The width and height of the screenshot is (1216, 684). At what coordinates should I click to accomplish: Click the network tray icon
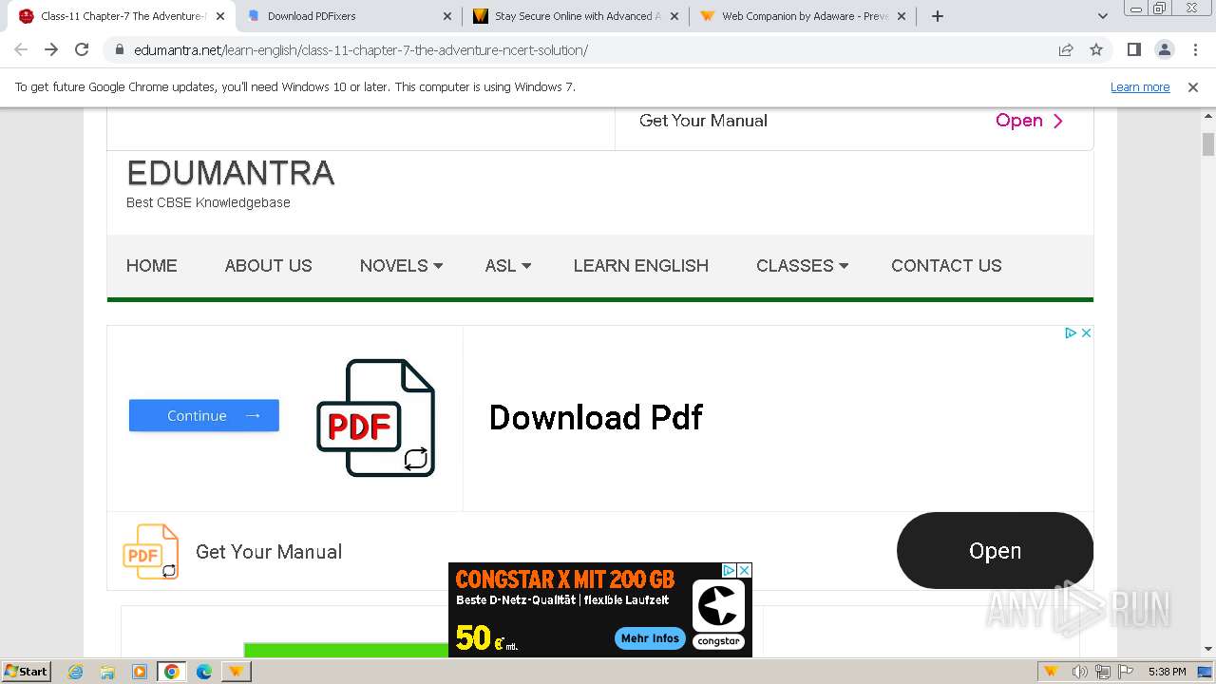pyautogui.click(x=1103, y=672)
